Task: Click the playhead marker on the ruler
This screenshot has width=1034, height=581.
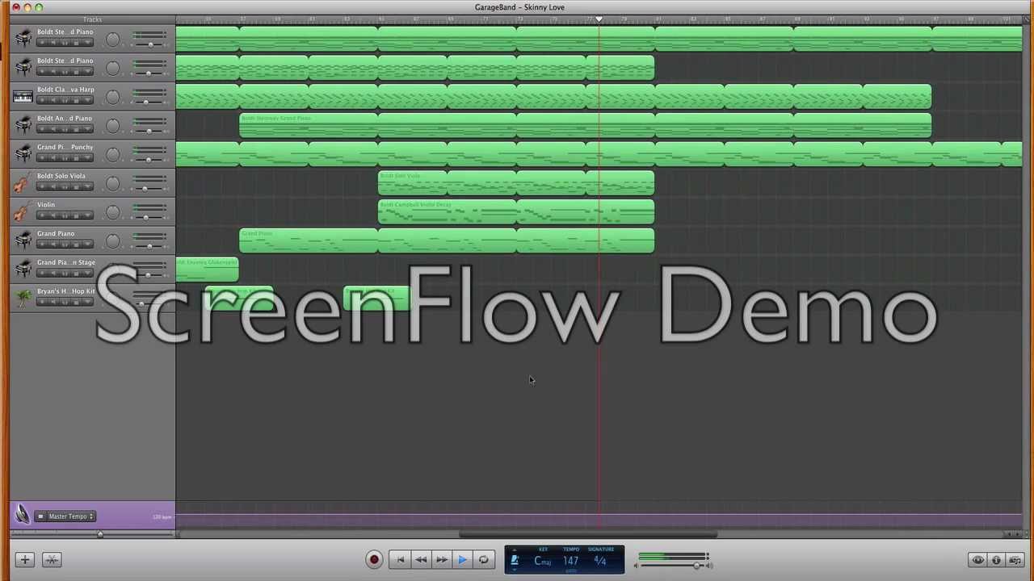Action: [x=599, y=19]
